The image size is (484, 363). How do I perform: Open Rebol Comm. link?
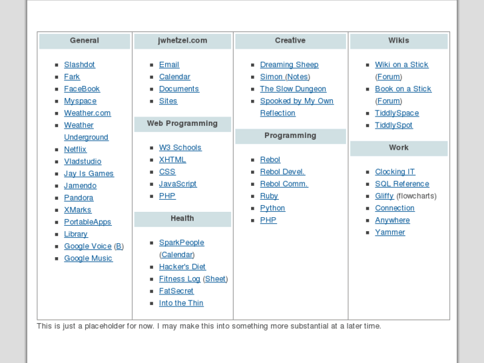284,184
